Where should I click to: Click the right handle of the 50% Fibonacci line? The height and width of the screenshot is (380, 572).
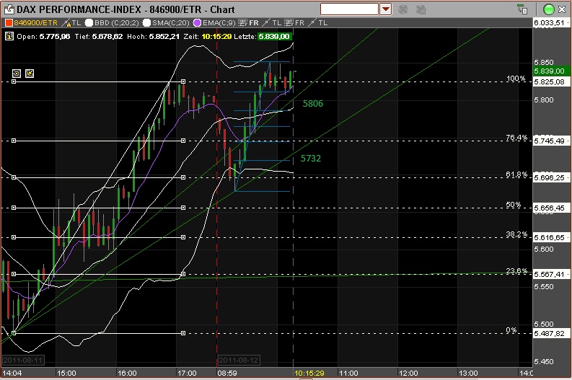tap(183, 208)
